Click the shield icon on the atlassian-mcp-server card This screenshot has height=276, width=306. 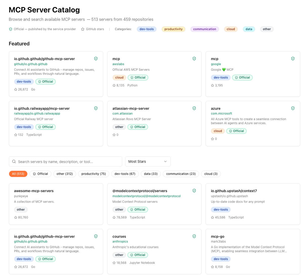click(194, 108)
